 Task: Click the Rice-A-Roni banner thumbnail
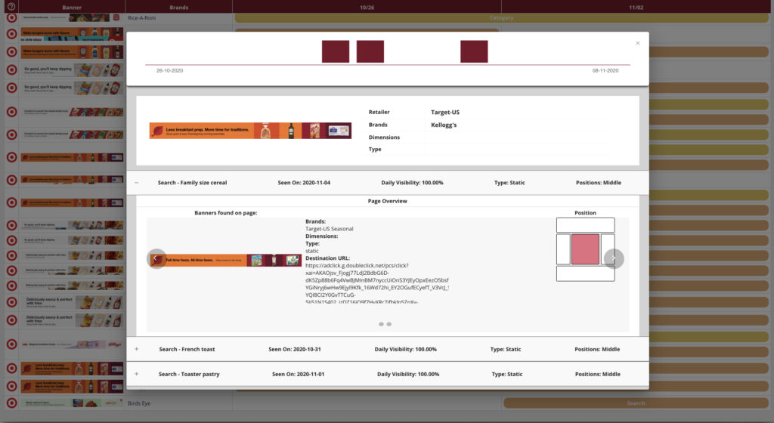coord(72,17)
